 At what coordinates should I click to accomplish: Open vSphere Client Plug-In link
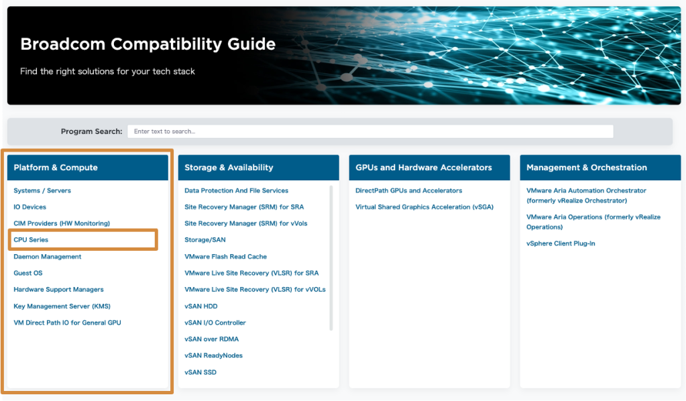tap(561, 243)
